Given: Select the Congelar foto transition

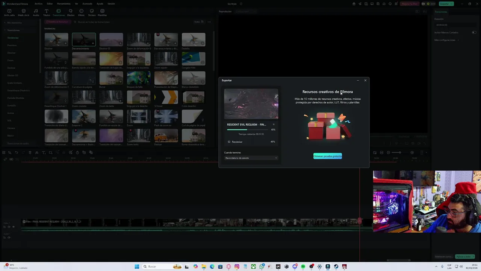Looking at the screenshot, I should click(x=194, y=59).
